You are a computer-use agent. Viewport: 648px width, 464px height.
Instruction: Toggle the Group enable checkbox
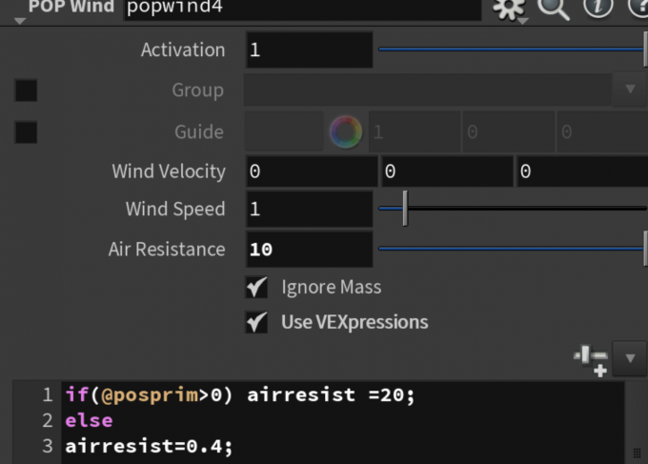tap(26, 91)
